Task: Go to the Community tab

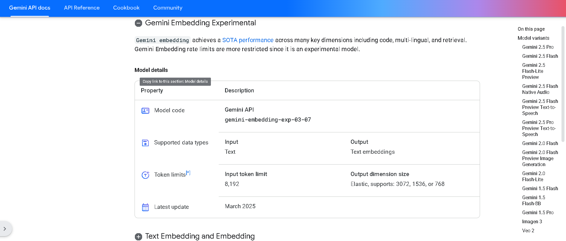Action: (168, 8)
